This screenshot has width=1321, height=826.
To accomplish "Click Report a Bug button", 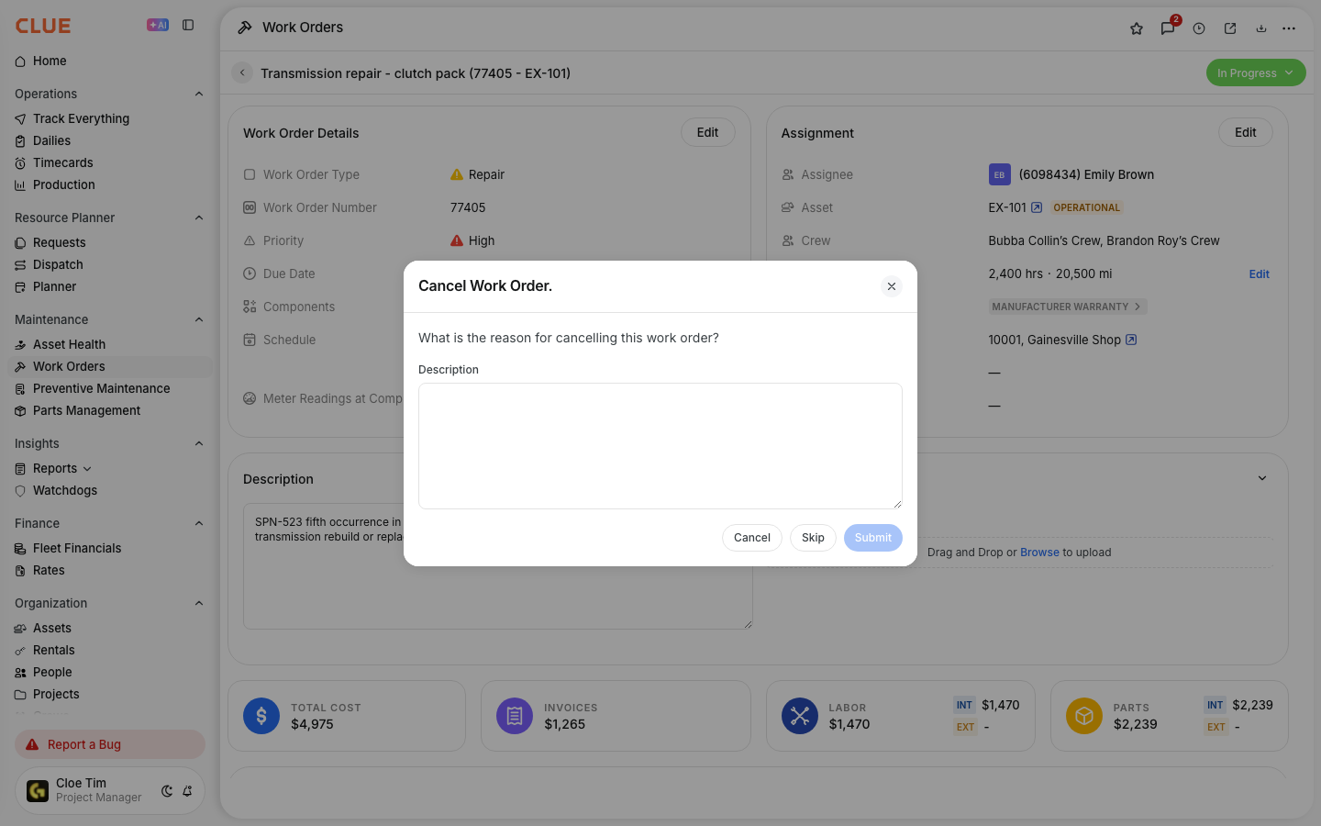I will [110, 744].
